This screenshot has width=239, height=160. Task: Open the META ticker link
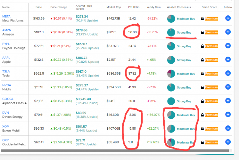[x=6, y=16]
